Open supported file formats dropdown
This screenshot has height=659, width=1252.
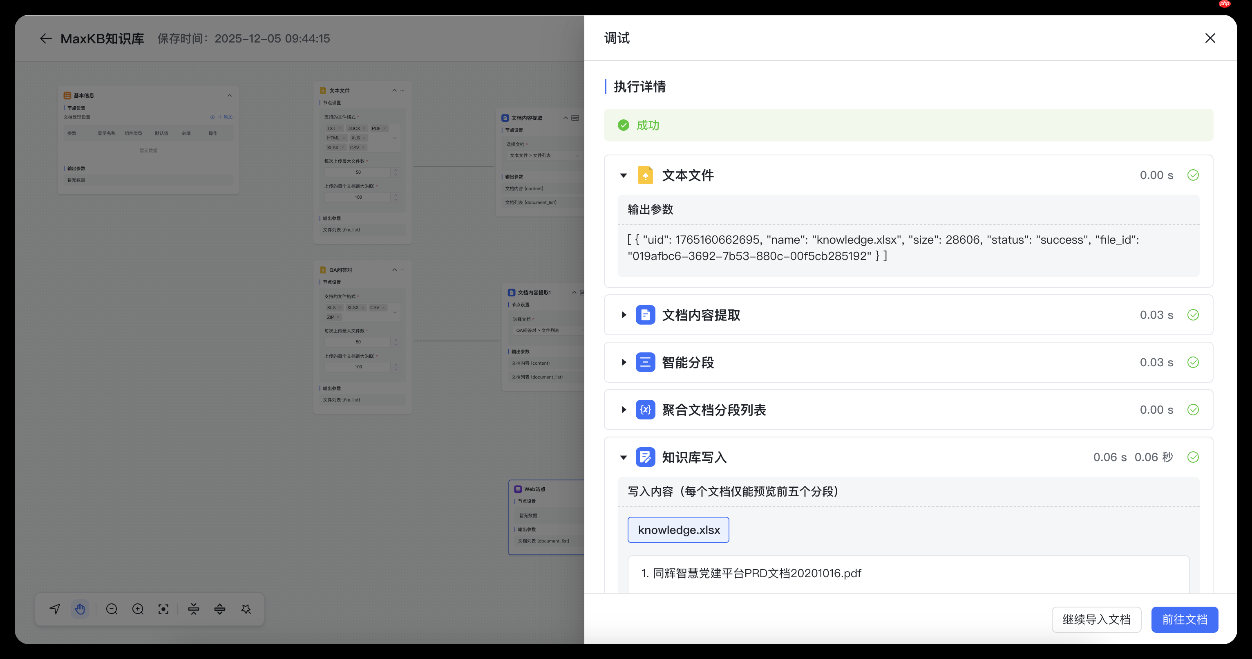tap(395, 138)
